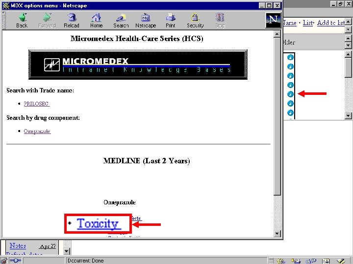Click the toolbar collapse grip handle
Image resolution: width=353 pixels, height=264 pixels.
(3, 21)
